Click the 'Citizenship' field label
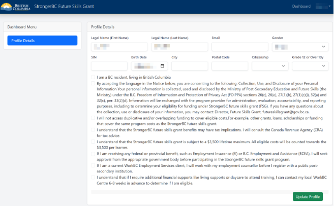The image size is (334, 206). point(260,57)
